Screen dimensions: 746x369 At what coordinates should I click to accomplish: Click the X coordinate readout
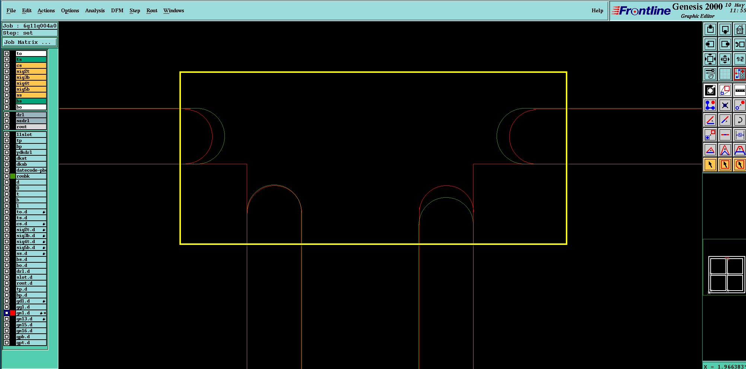point(724,366)
